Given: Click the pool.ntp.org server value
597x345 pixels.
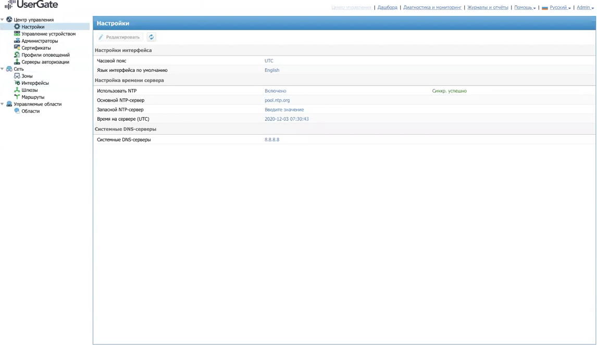Looking at the screenshot, I should [277, 100].
